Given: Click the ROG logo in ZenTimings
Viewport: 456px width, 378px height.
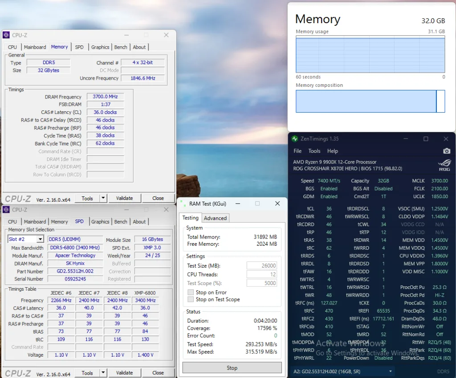Looking at the screenshot, I should click(x=444, y=165).
